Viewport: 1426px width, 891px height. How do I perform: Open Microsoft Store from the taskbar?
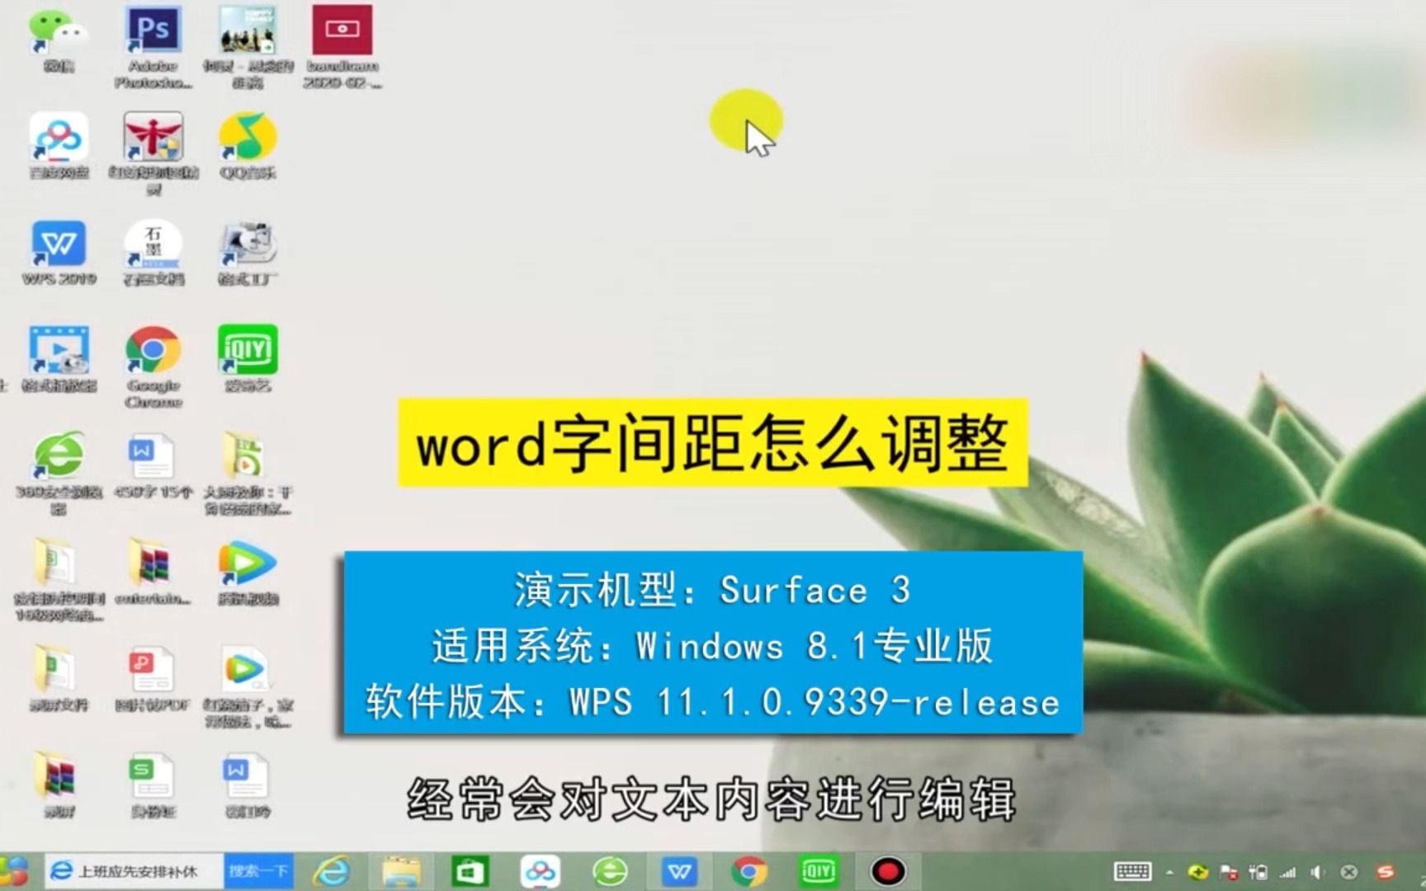click(470, 870)
